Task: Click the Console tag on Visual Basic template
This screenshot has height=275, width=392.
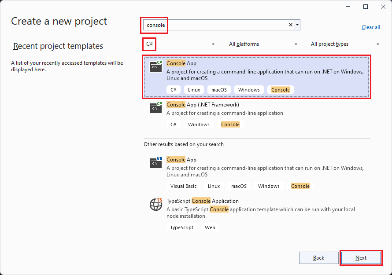Action: click(x=300, y=186)
